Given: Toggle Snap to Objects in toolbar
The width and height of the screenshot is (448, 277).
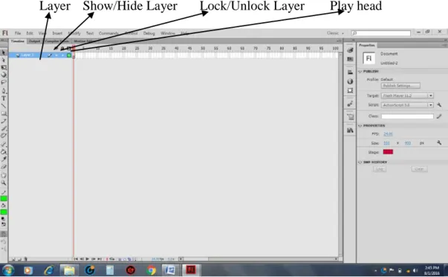Looking at the screenshot, I should (4, 234).
